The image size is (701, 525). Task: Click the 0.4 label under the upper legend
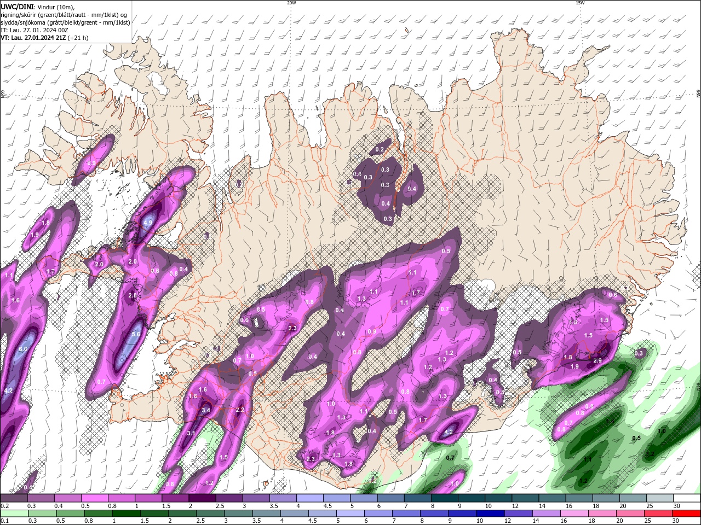click(x=58, y=506)
